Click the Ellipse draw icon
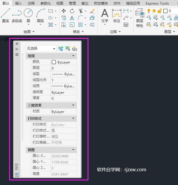 [x=51, y=18]
